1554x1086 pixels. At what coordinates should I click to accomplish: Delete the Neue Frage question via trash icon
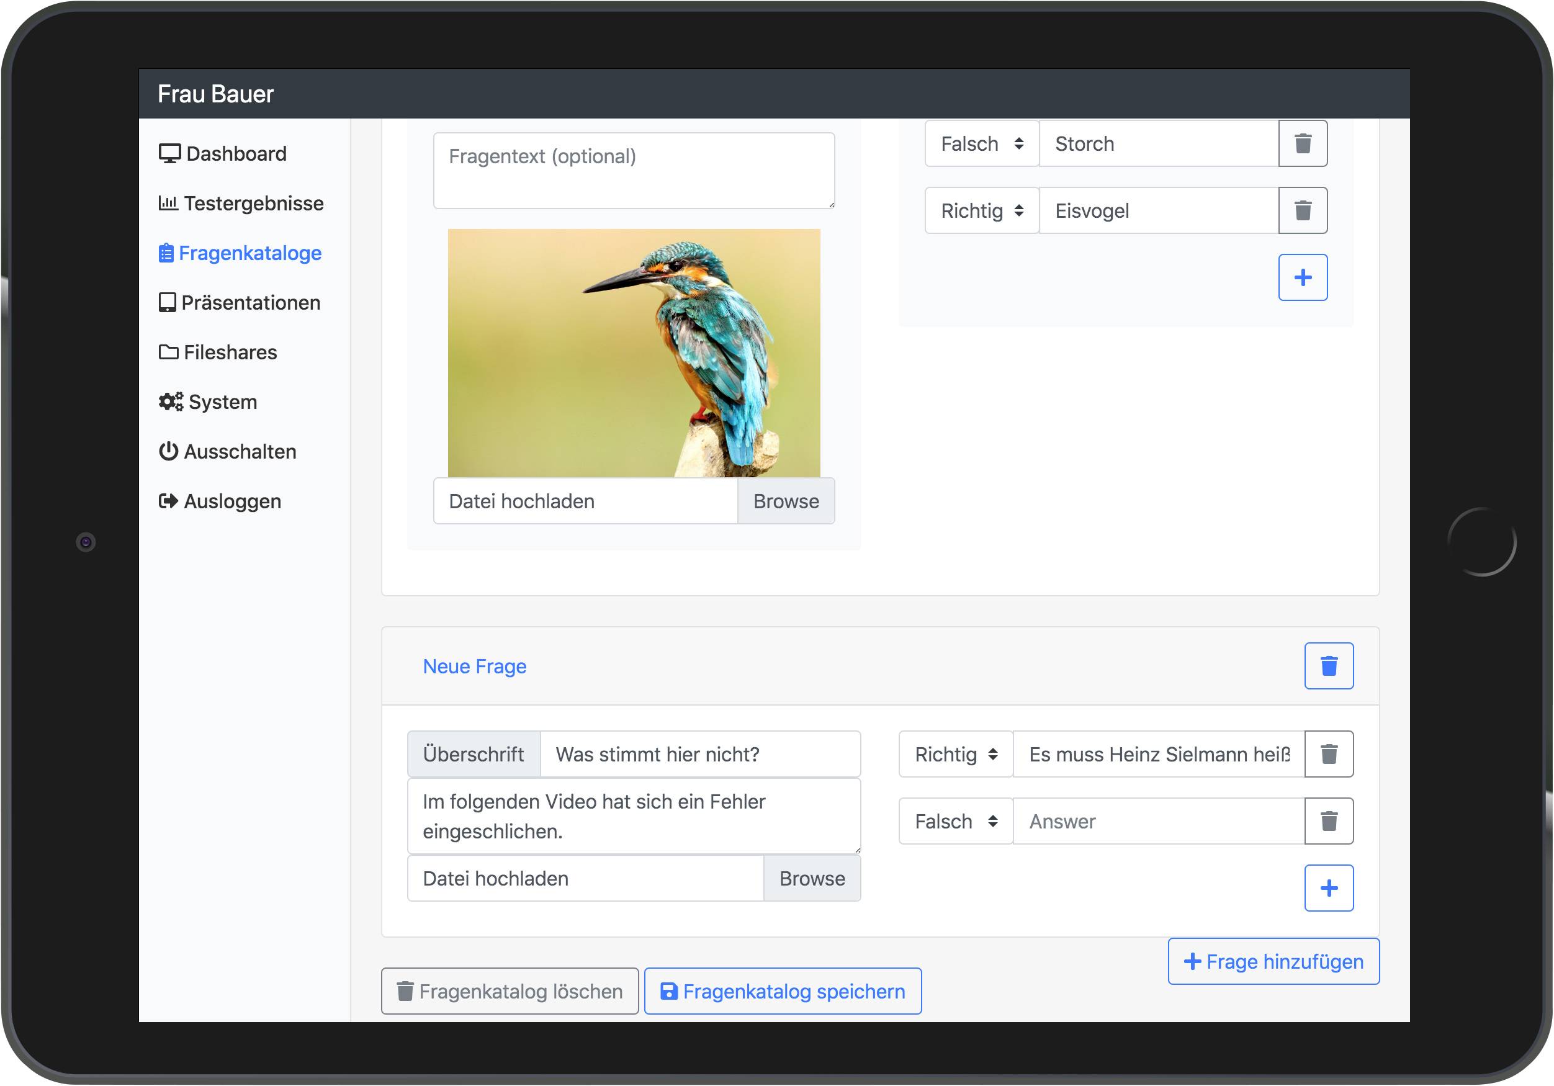1328,666
